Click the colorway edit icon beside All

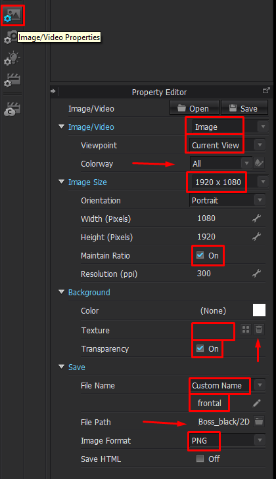(259, 163)
